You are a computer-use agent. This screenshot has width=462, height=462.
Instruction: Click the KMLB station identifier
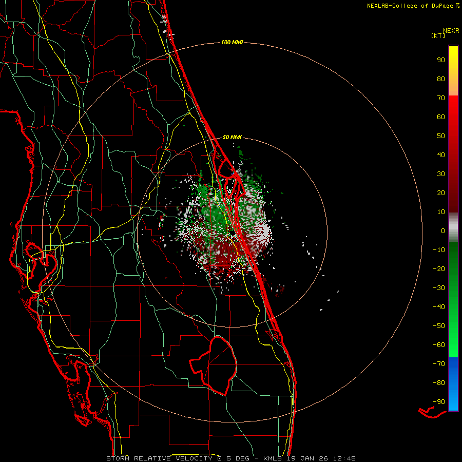click(x=272, y=458)
